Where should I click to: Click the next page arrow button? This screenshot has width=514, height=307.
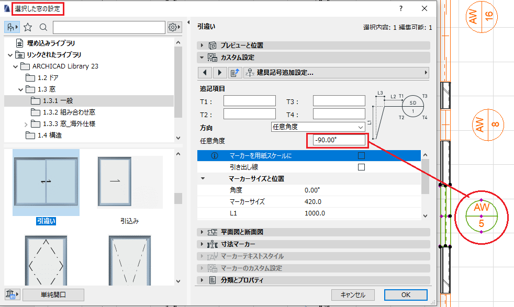point(220,72)
